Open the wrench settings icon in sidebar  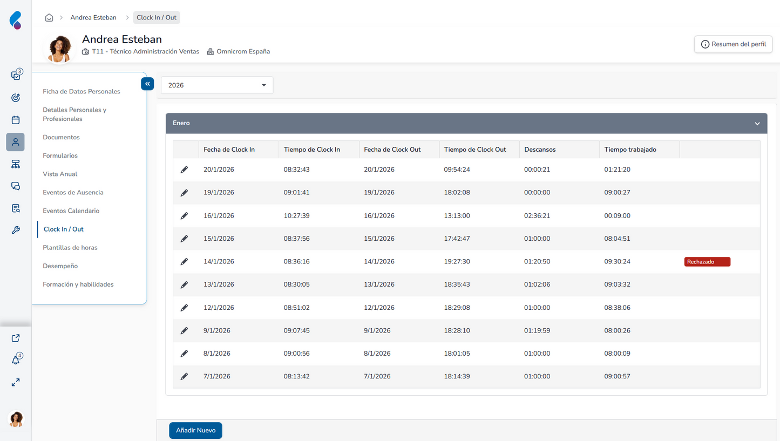[x=16, y=230]
